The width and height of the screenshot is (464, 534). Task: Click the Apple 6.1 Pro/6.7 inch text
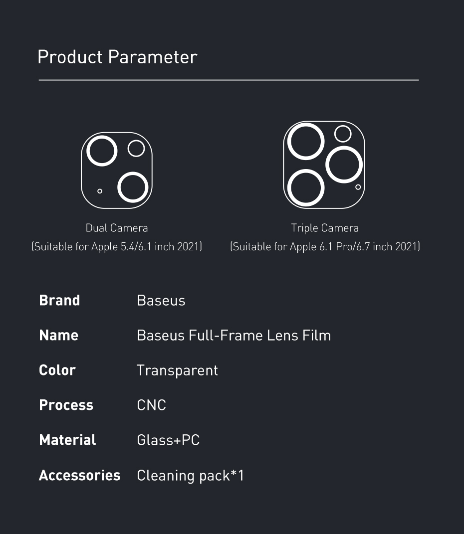(x=341, y=246)
